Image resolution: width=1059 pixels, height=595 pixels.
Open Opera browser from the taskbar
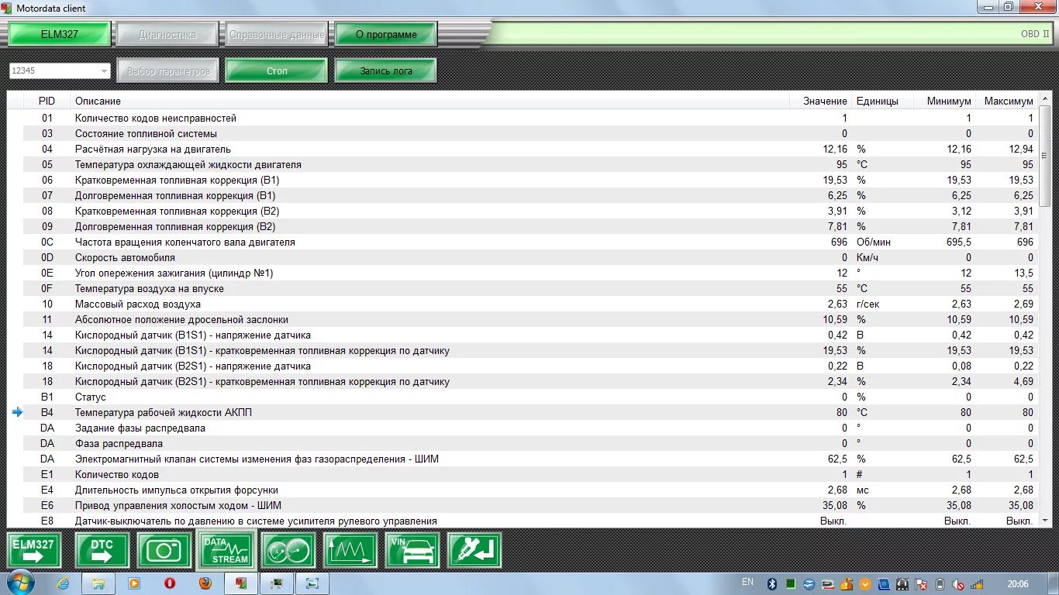170,583
